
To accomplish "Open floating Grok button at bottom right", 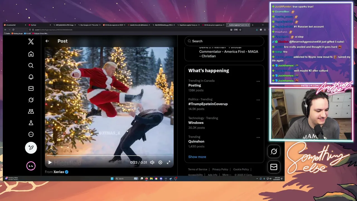I will click(x=274, y=151).
